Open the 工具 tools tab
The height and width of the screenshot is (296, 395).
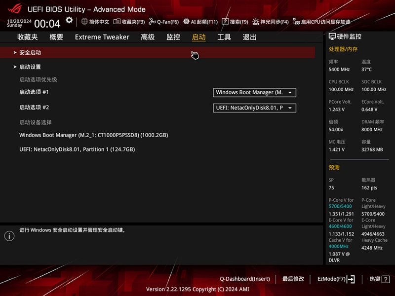click(224, 37)
